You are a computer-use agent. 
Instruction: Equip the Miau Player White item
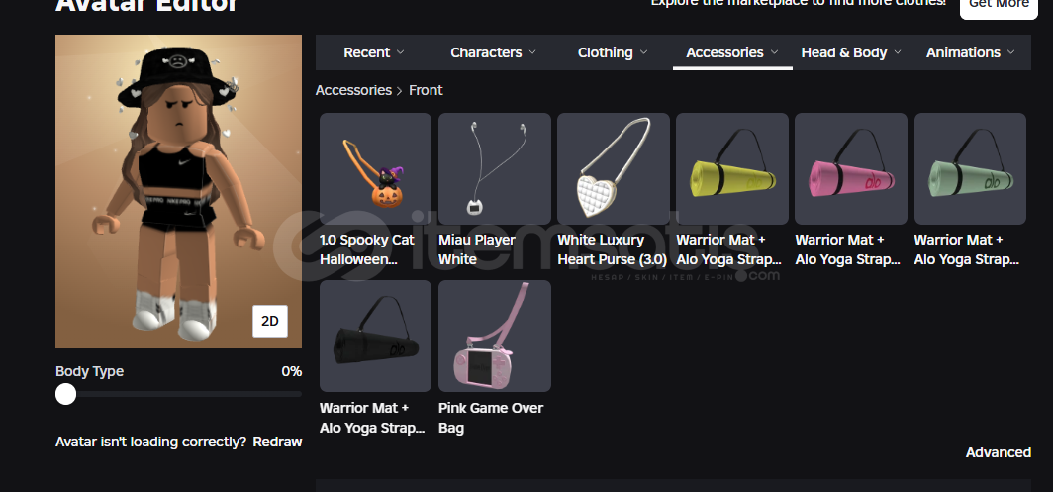coord(494,168)
